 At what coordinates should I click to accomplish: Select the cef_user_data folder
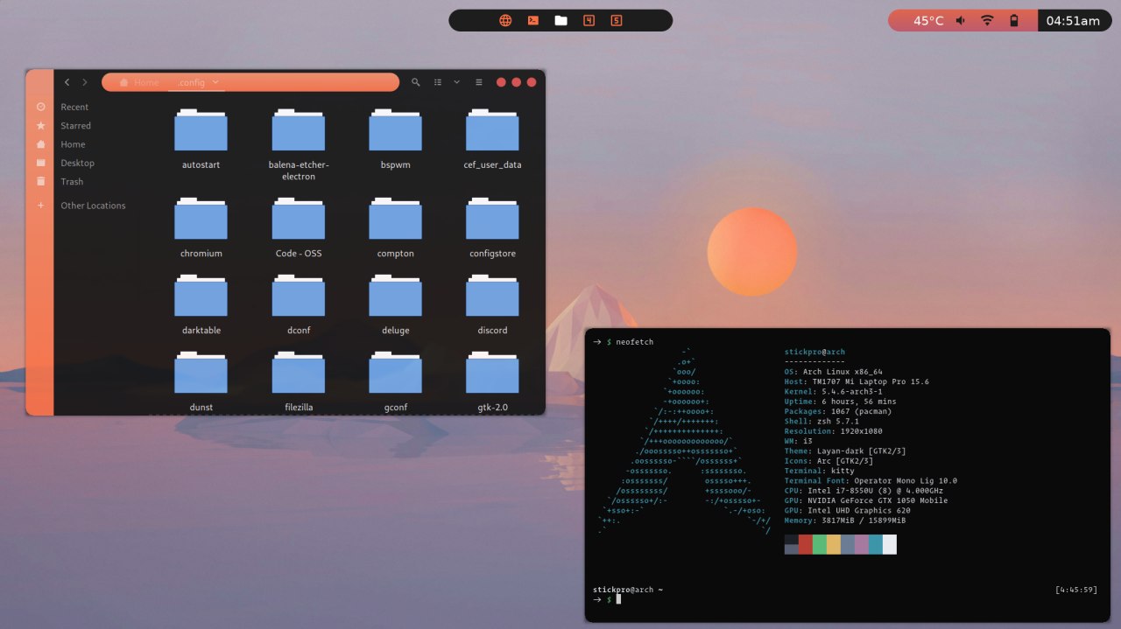(x=493, y=138)
